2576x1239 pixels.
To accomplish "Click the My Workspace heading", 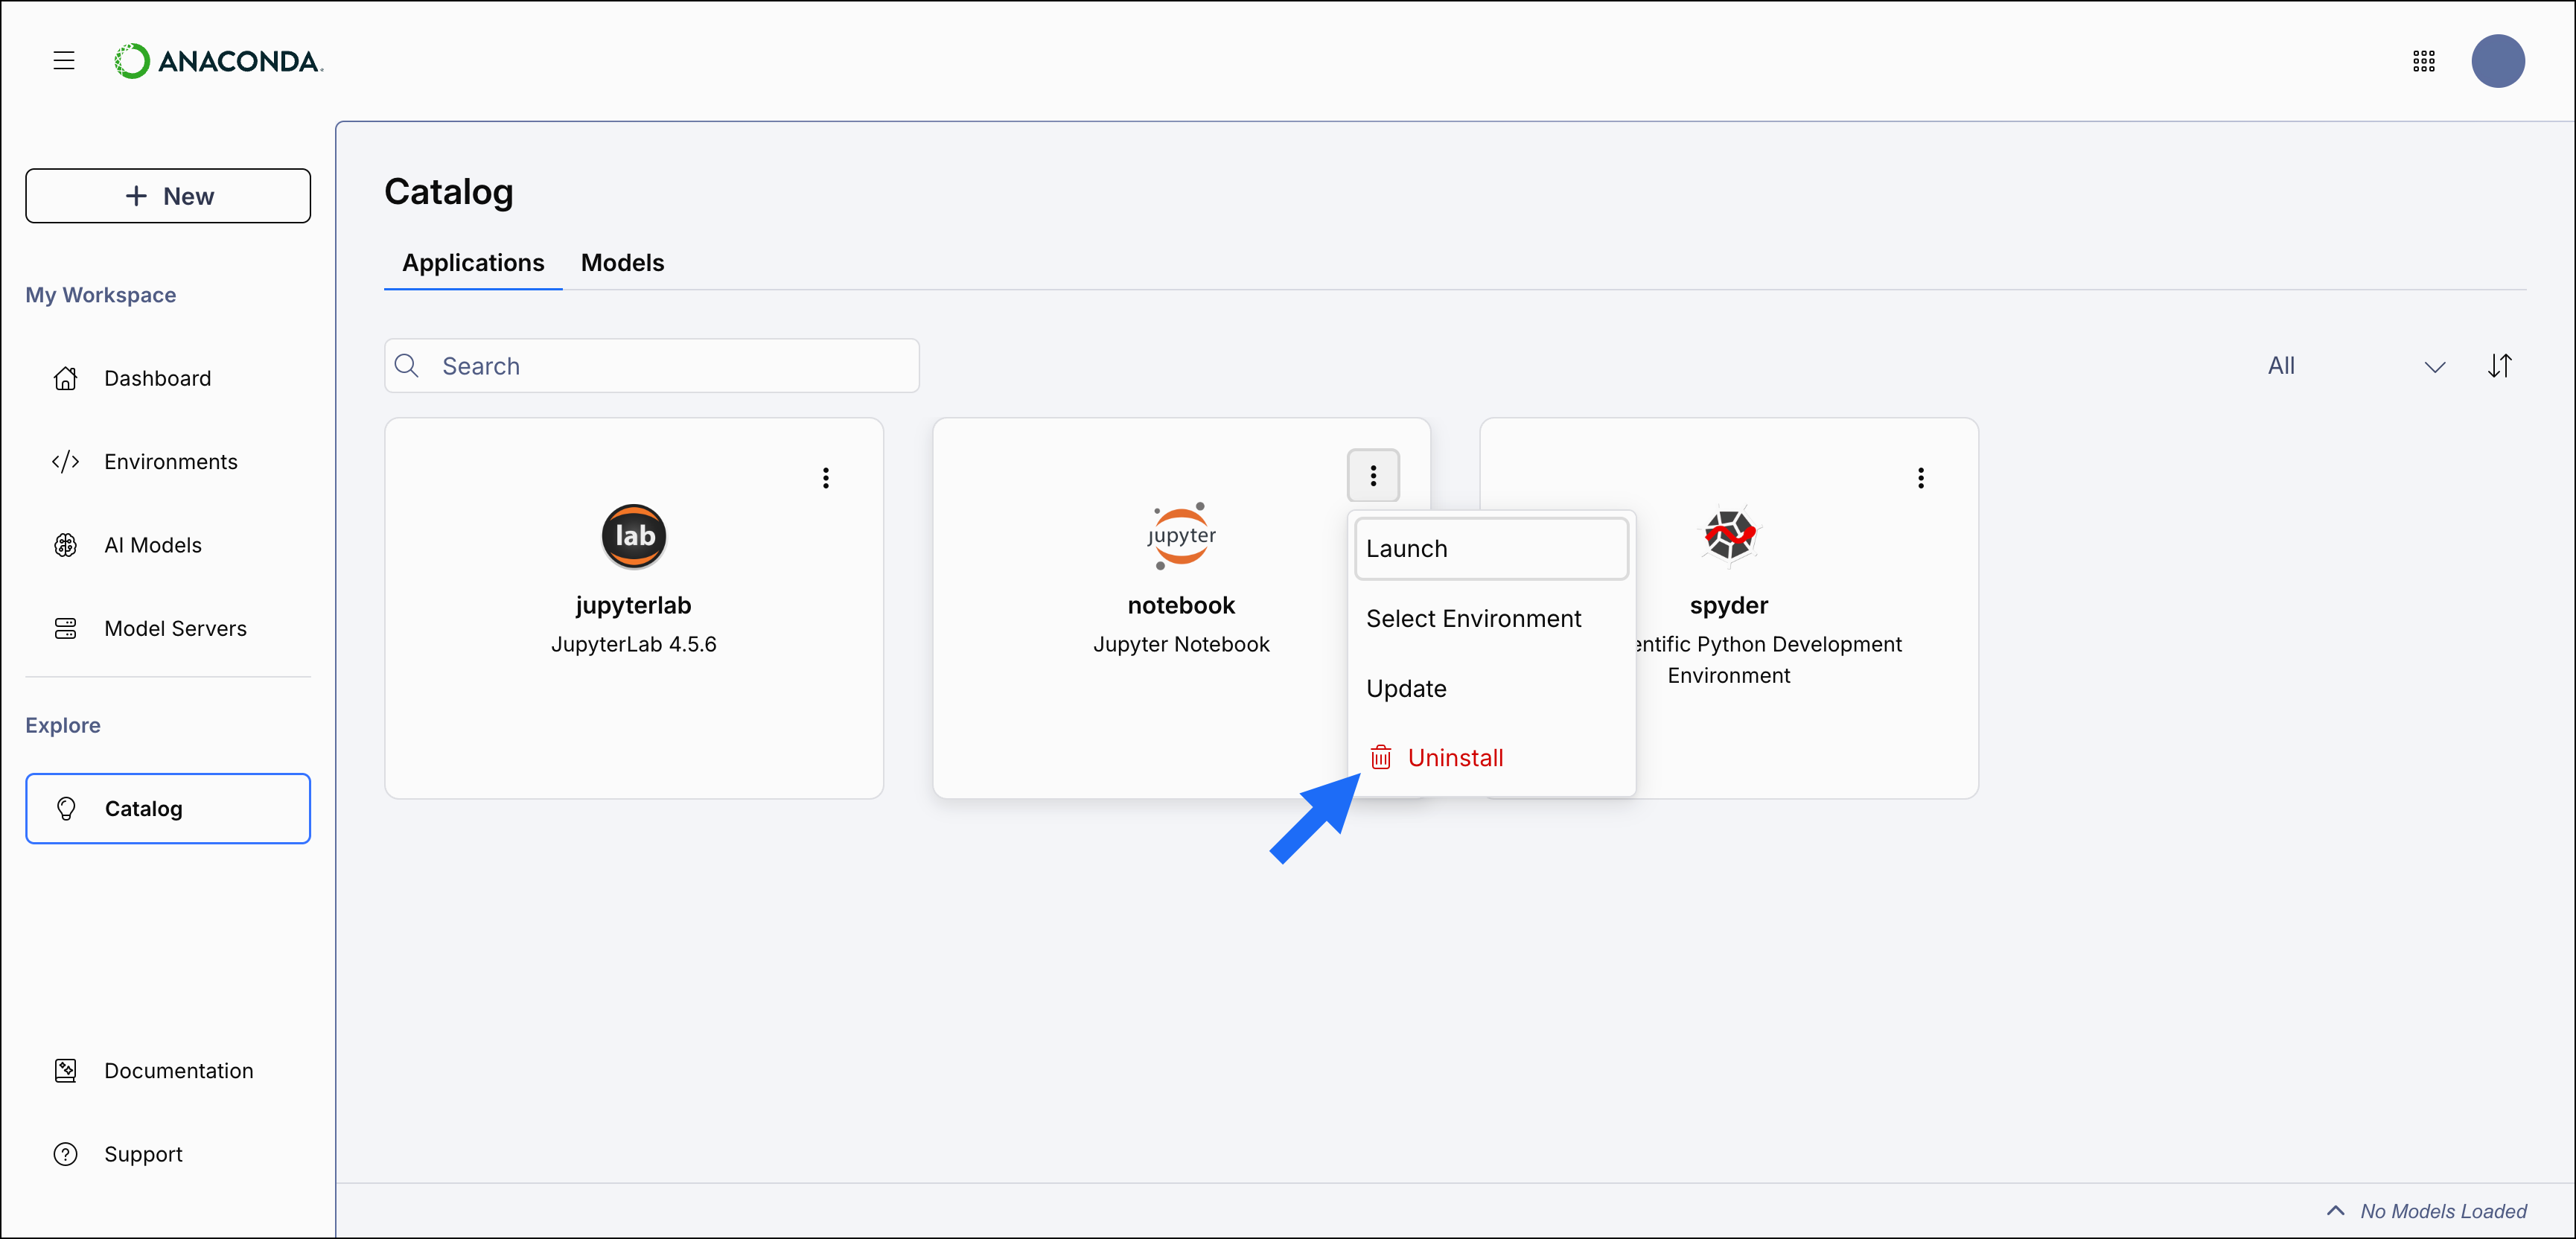I will click(101, 294).
